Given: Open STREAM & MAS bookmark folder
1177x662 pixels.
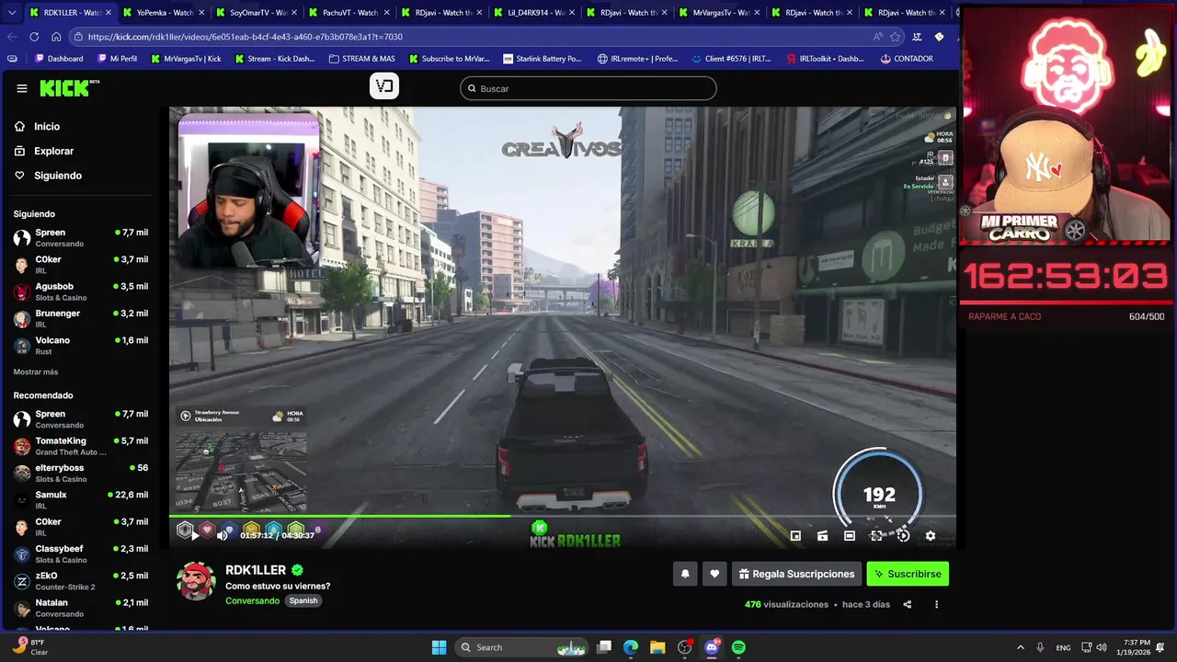Looking at the screenshot, I should [x=361, y=59].
